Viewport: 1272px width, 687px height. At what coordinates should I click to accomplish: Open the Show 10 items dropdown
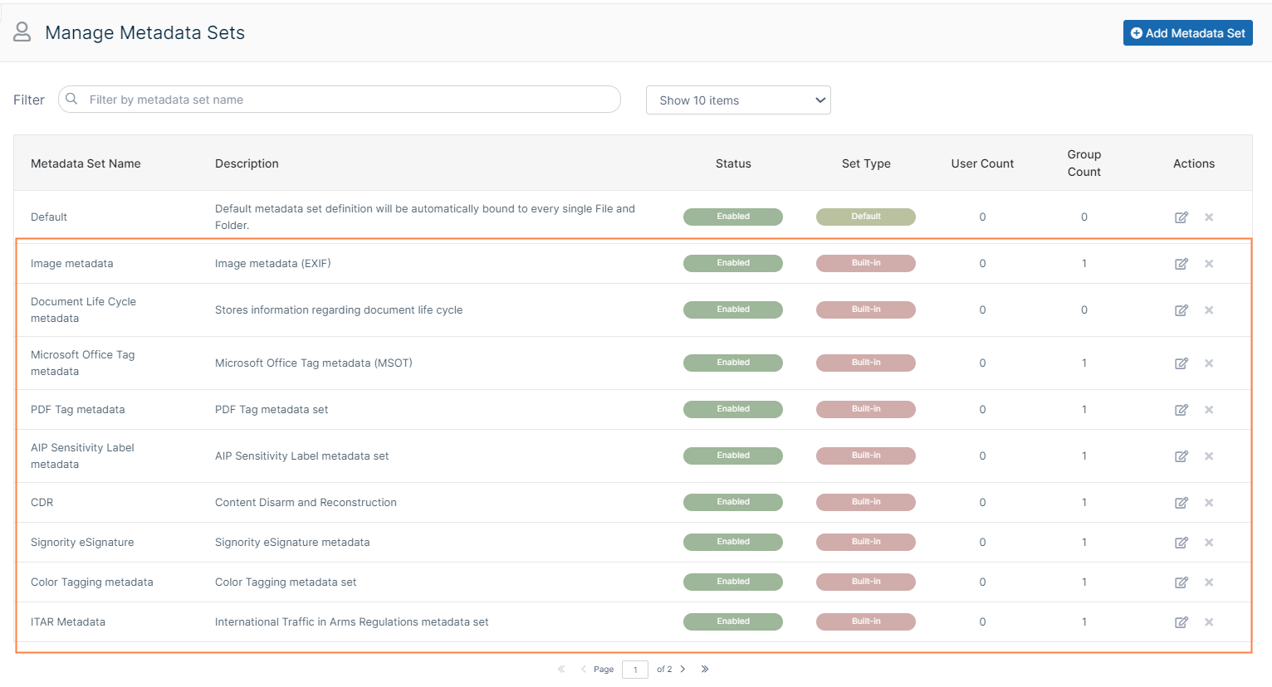(737, 100)
